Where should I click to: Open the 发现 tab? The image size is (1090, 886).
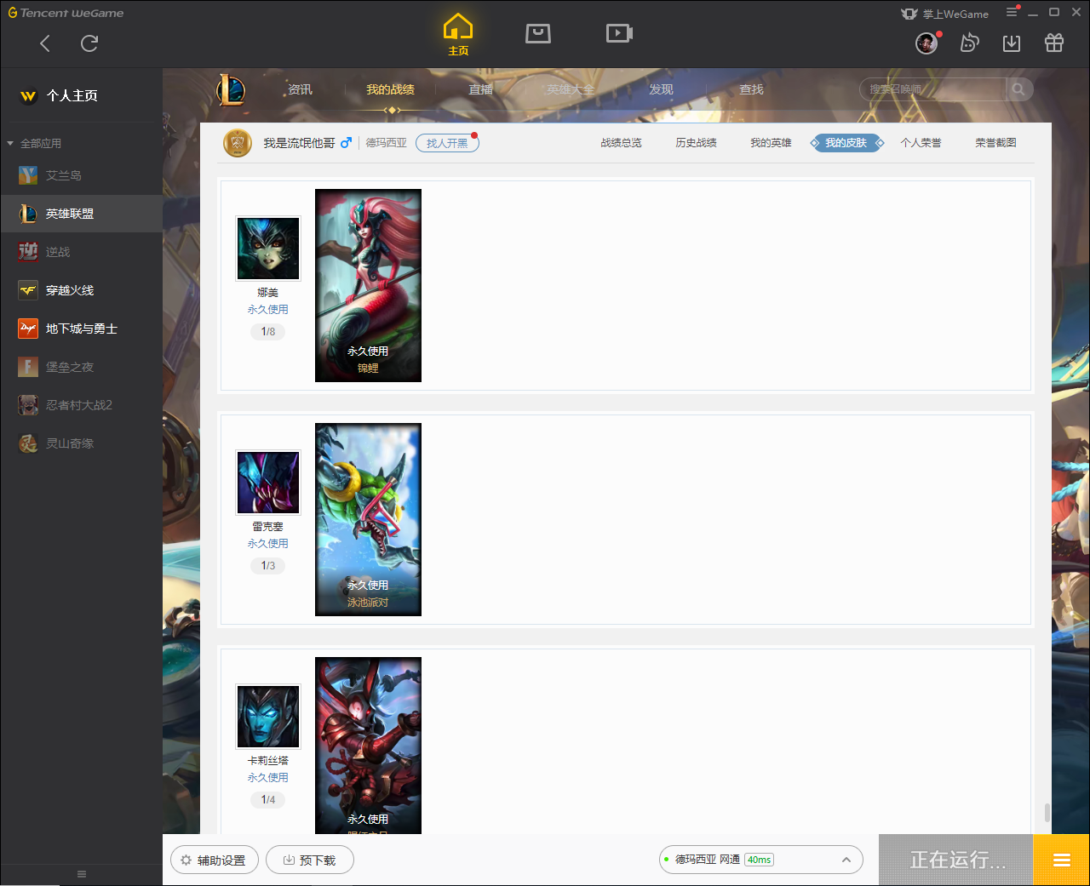(x=661, y=89)
